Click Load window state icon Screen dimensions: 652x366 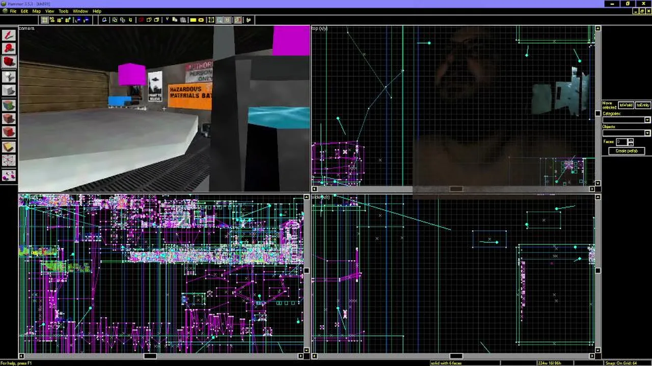(77, 20)
